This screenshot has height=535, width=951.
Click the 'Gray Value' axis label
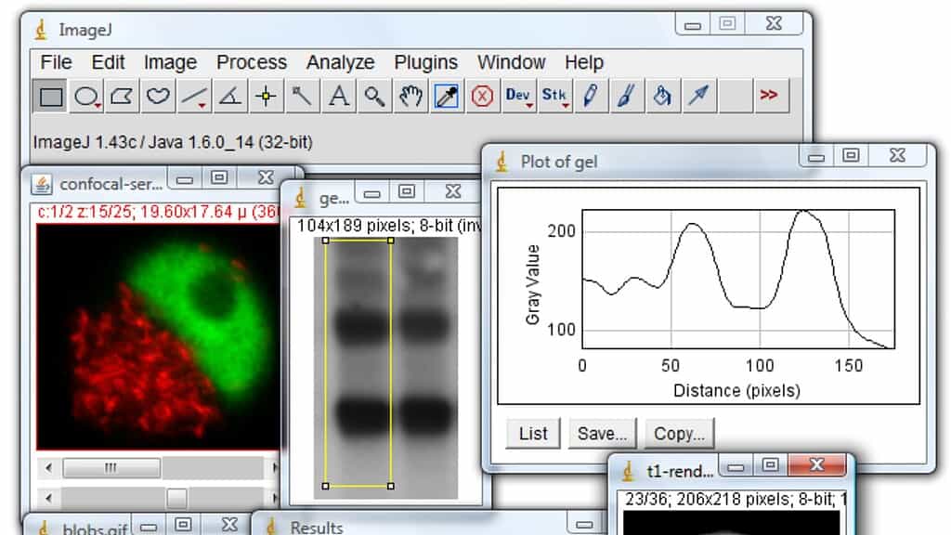click(x=532, y=284)
